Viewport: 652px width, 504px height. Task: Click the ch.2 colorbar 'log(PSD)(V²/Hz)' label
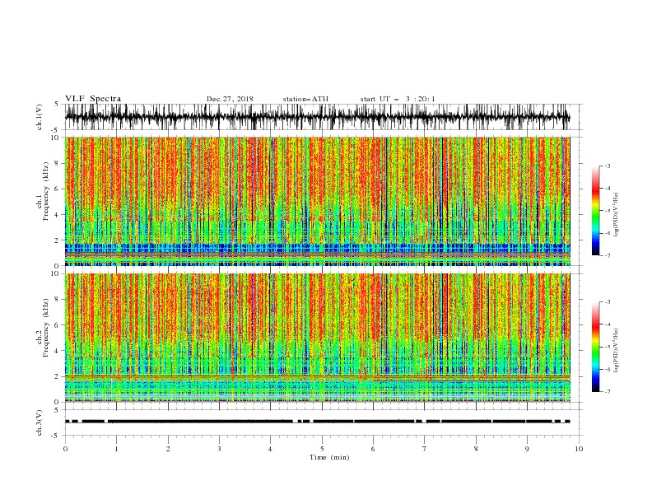616,351
